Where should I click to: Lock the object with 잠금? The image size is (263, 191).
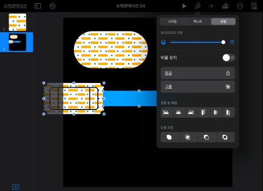pos(197,73)
